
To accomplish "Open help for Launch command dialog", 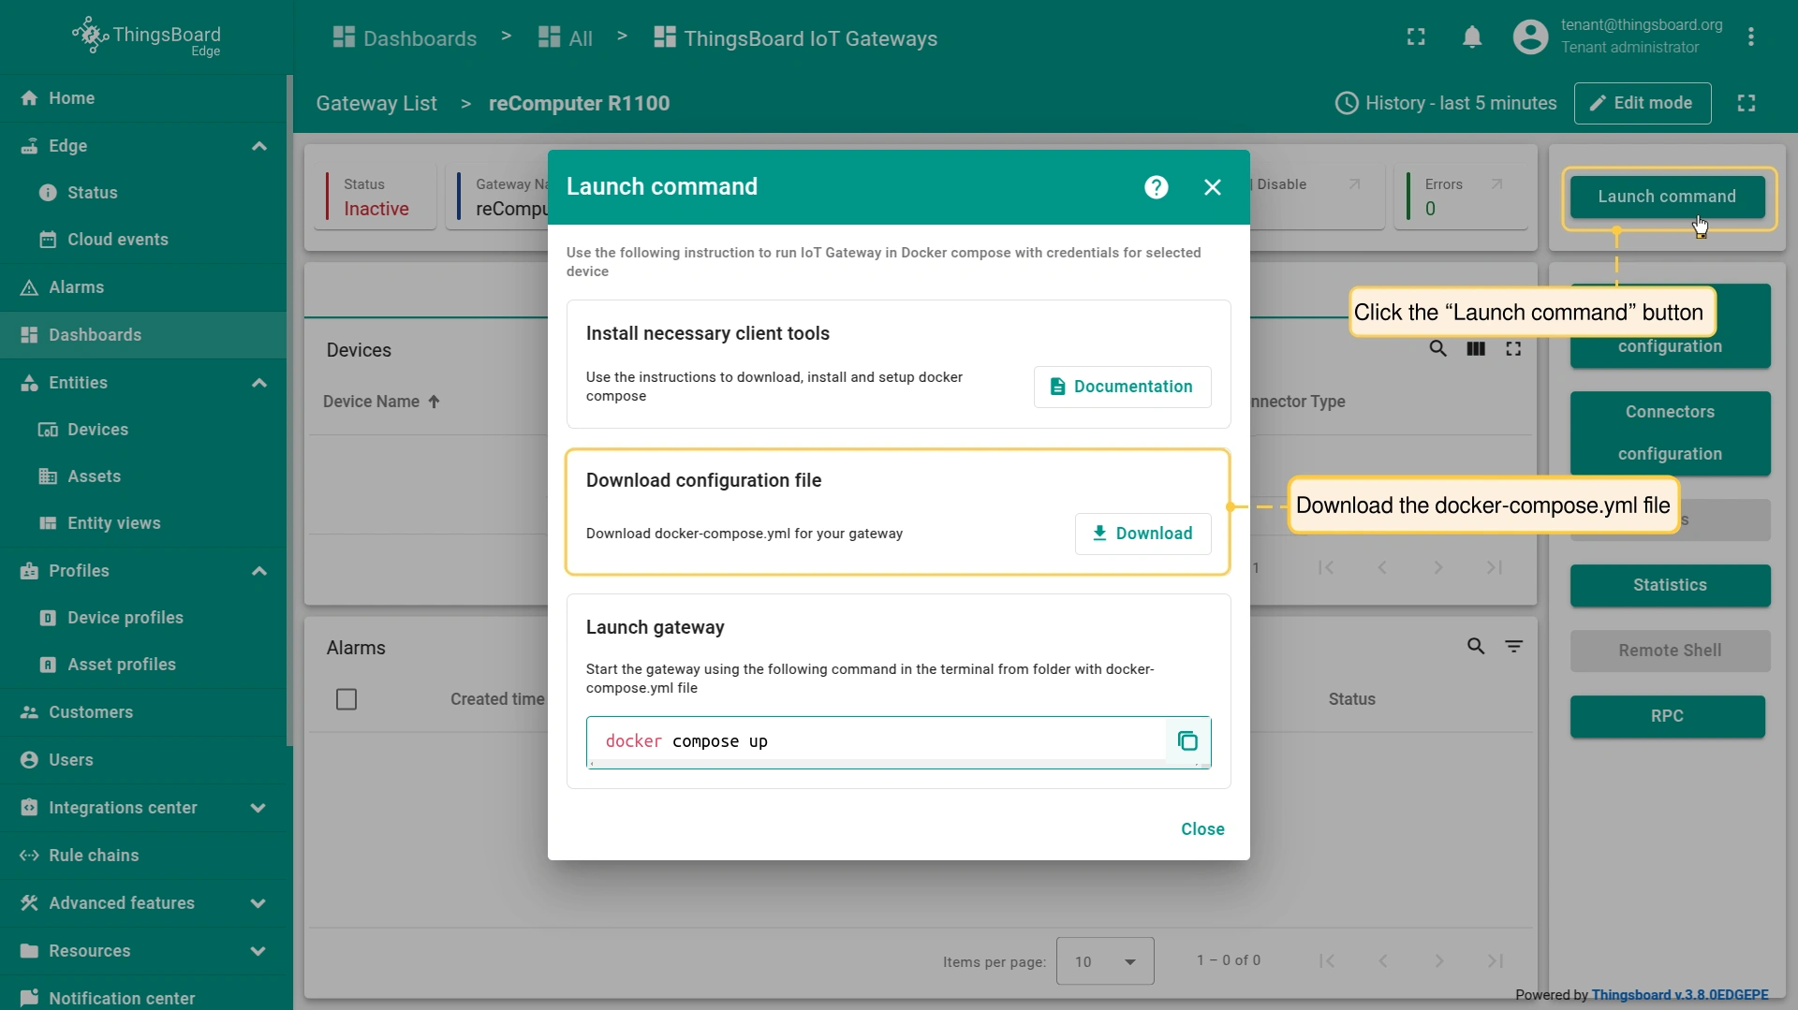I will point(1156,187).
